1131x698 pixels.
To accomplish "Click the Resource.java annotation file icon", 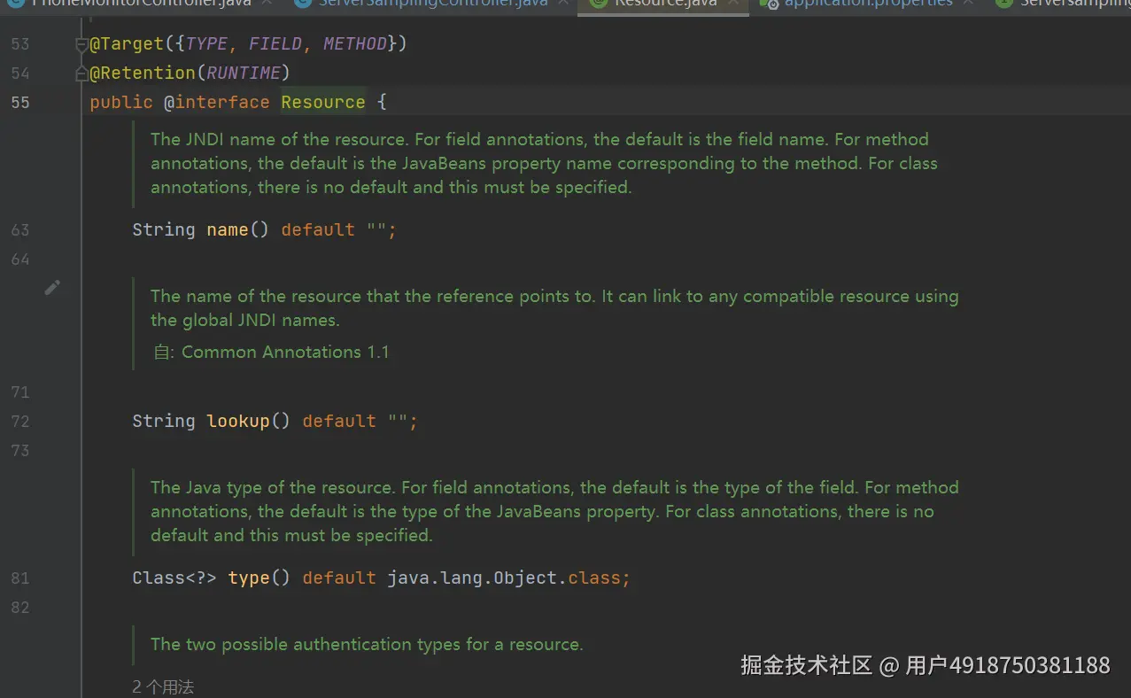I will point(599,3).
